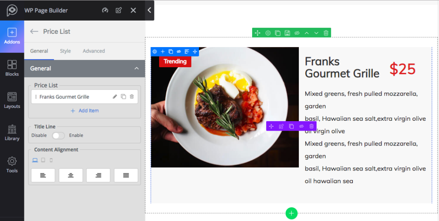Screen dimensions: 439x221
Task: Click the WP Page Builder logo icon
Action: (12, 10)
